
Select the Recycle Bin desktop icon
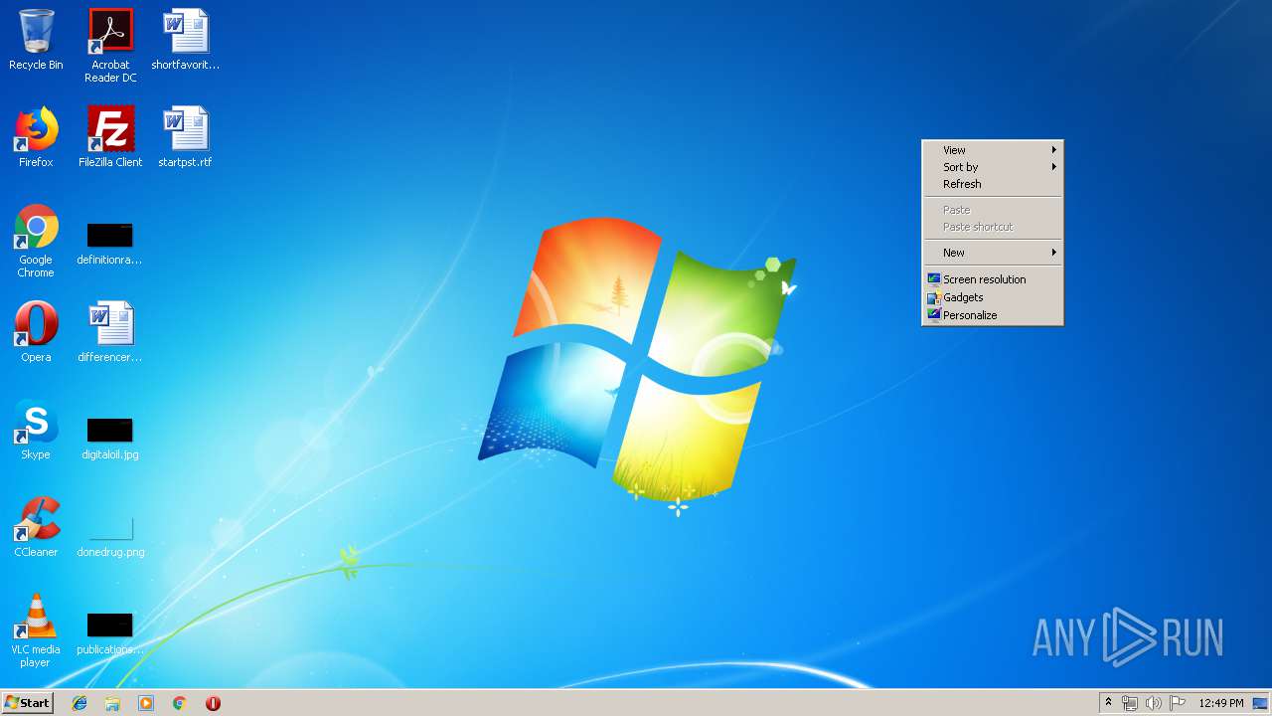click(x=36, y=40)
